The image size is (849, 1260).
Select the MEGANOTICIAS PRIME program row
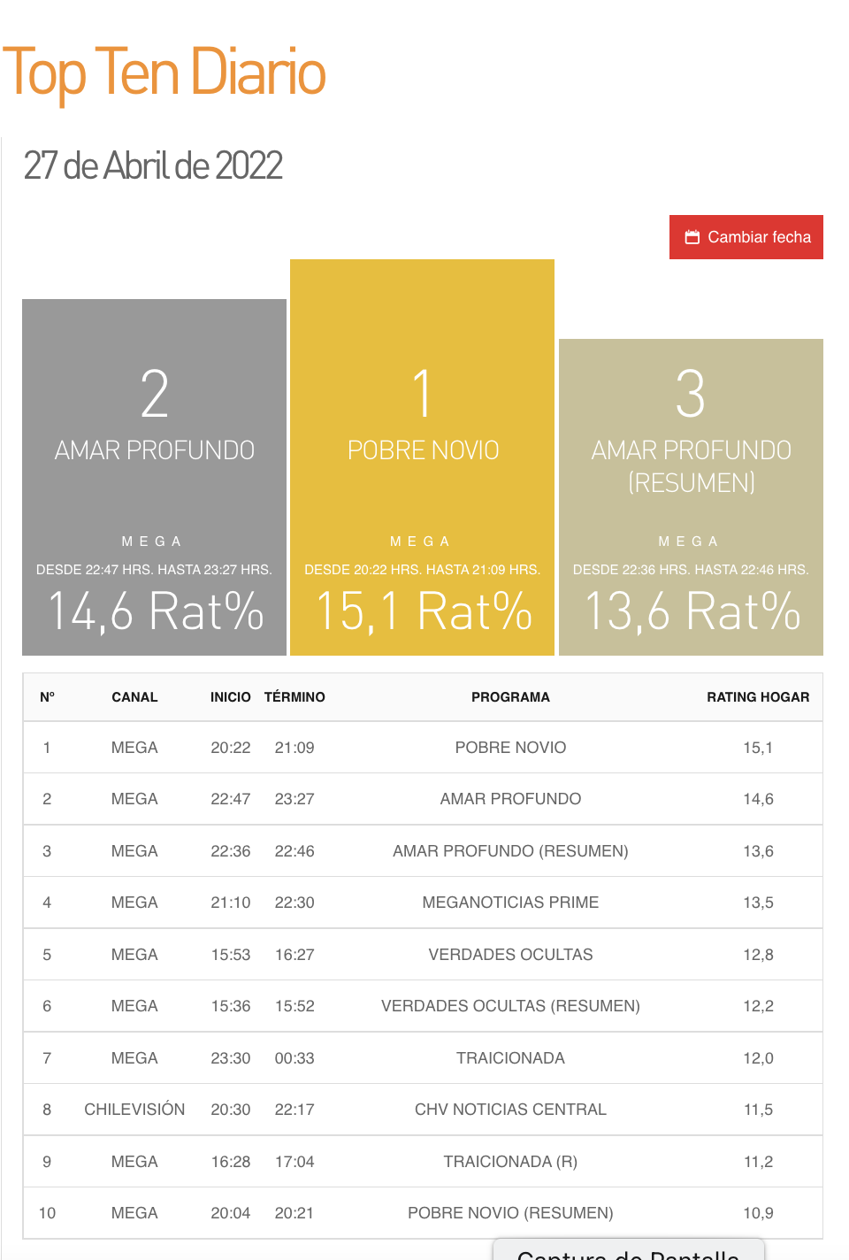[x=510, y=903]
